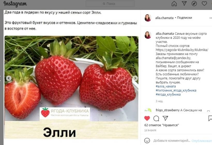The width and height of the screenshot is (212, 145).
Task: Open hashtag #питомник_ягода_клубника
Action: click(176, 90)
